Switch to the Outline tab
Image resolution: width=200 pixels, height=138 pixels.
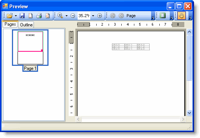26,25
